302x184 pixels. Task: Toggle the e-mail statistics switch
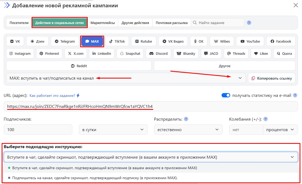[x=226, y=95]
